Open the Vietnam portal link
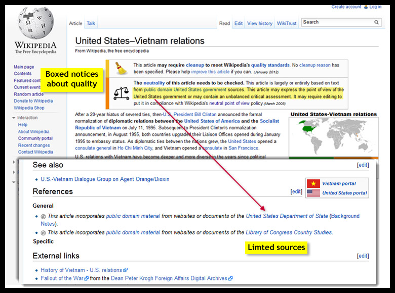This screenshot has height=293, width=395. [x=339, y=183]
